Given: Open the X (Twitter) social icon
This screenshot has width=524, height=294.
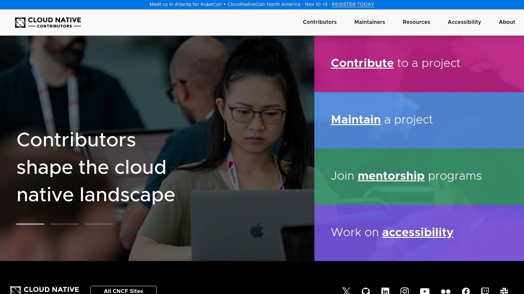Looking at the screenshot, I should tap(346, 290).
